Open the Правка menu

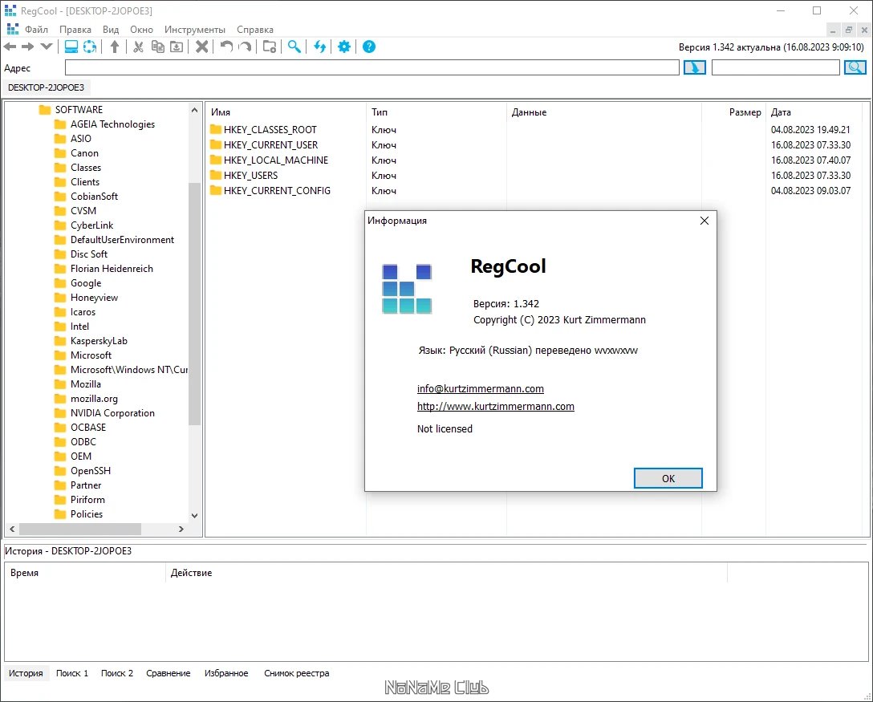(x=75, y=30)
